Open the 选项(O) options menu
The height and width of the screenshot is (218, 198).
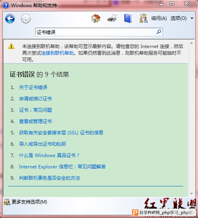click(x=179, y=18)
